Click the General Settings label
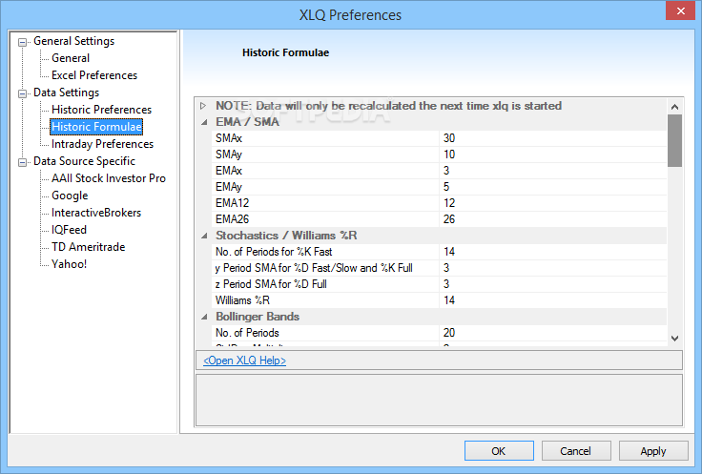The width and height of the screenshot is (702, 474). coord(73,41)
